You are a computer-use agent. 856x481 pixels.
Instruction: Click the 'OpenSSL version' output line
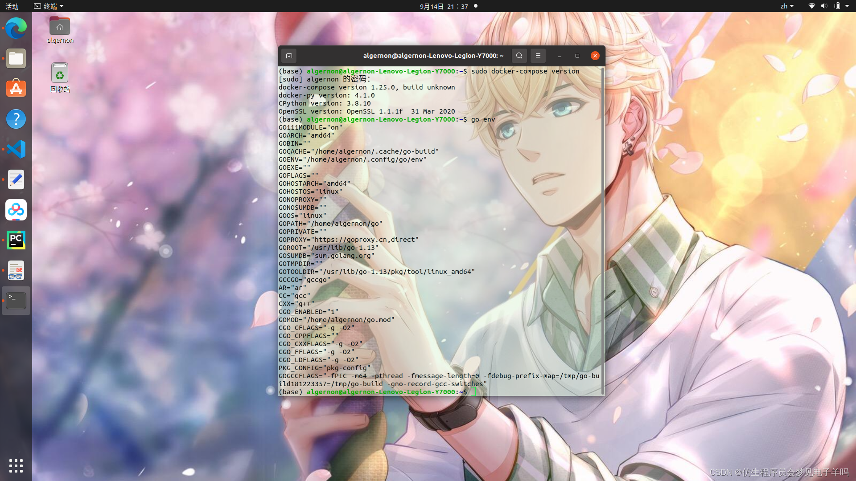pyautogui.click(x=366, y=111)
